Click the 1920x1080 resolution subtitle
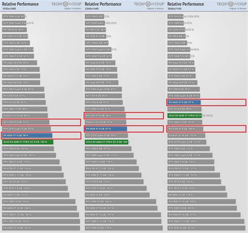This screenshot has width=248, height=233. (x=9, y=8)
